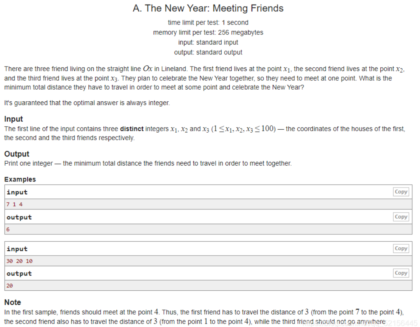
Task: Select the sample input text '30 20 10'
Action: point(19,261)
